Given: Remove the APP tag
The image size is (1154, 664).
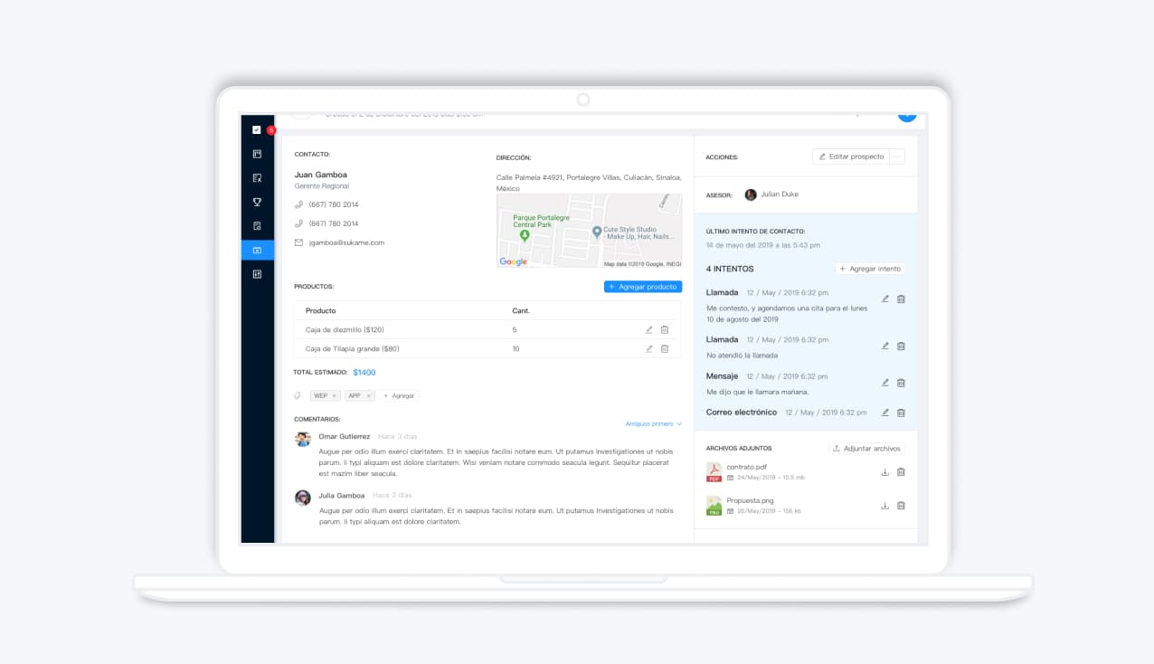Looking at the screenshot, I should tap(369, 396).
